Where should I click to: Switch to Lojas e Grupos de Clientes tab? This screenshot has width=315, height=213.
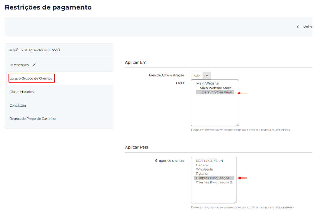(31, 78)
